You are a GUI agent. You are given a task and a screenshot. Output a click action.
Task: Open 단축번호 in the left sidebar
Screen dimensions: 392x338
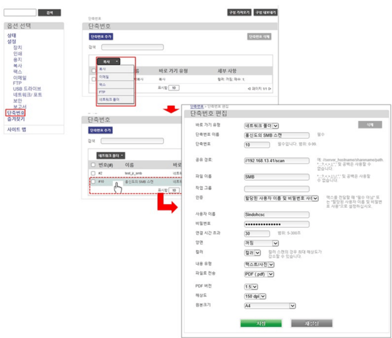pos(15,113)
